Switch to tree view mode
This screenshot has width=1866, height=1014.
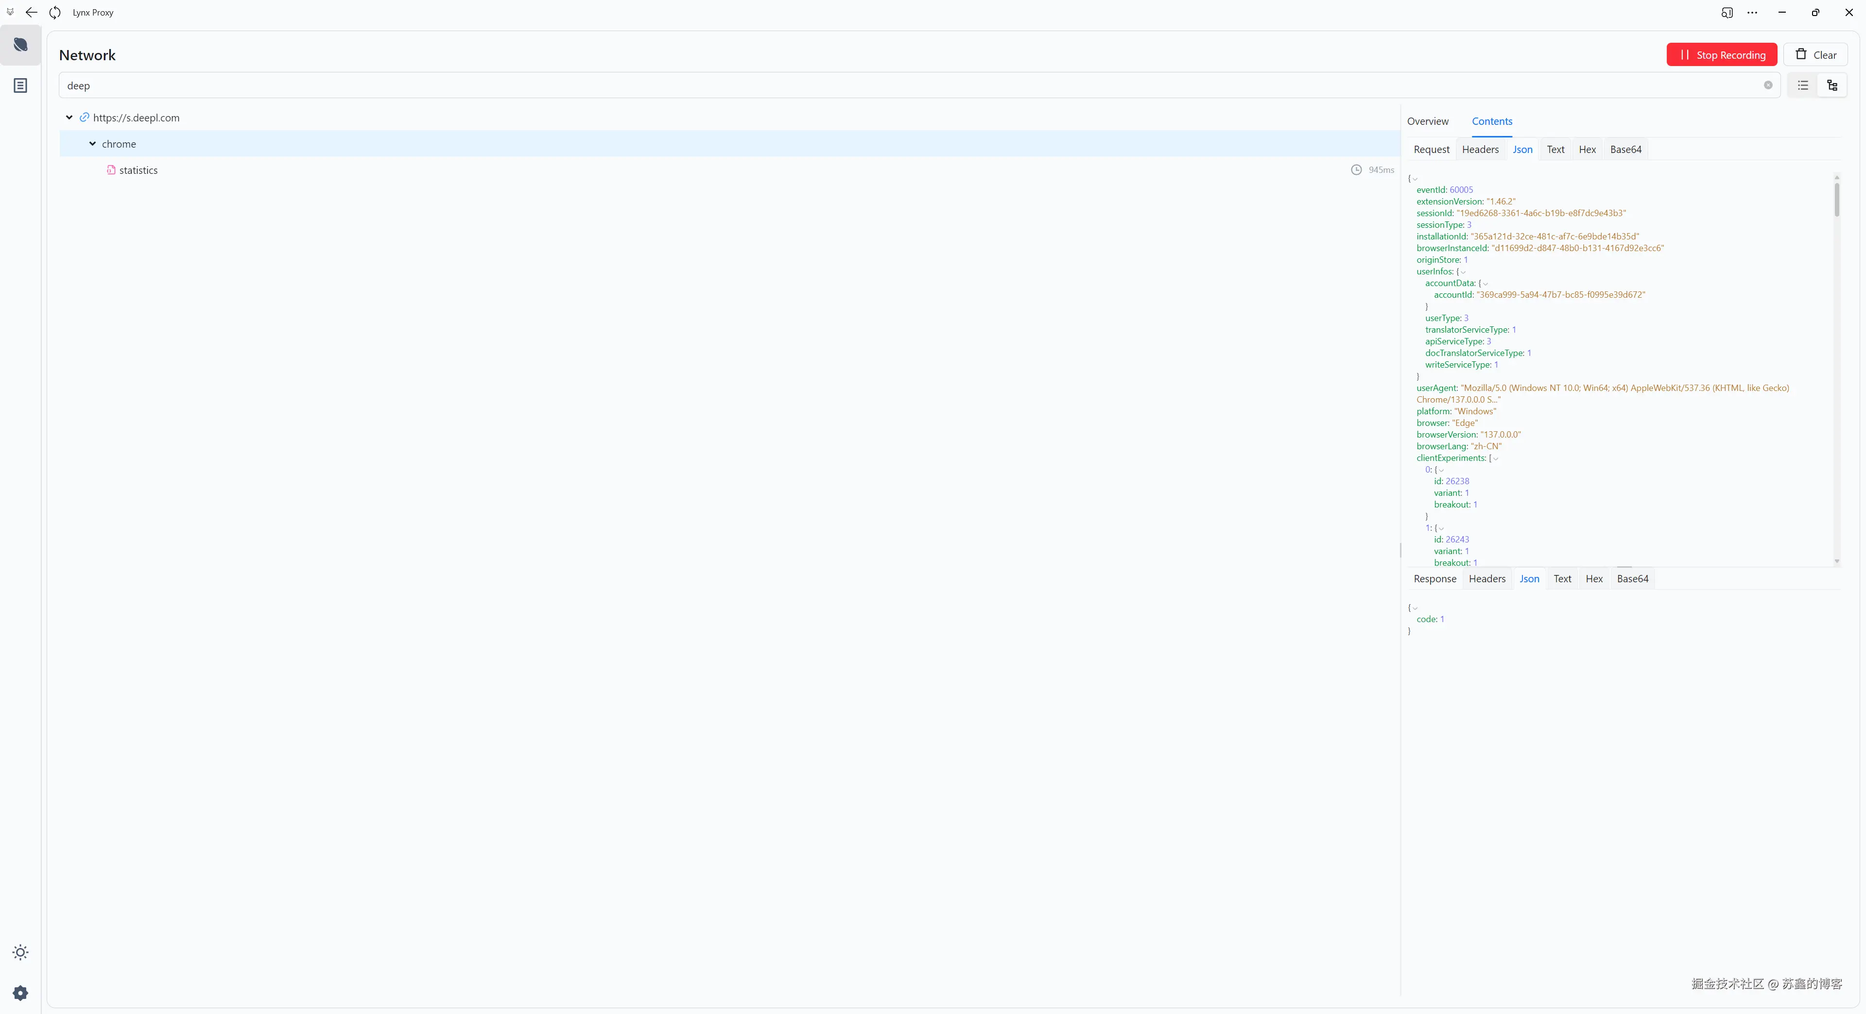click(x=1832, y=85)
